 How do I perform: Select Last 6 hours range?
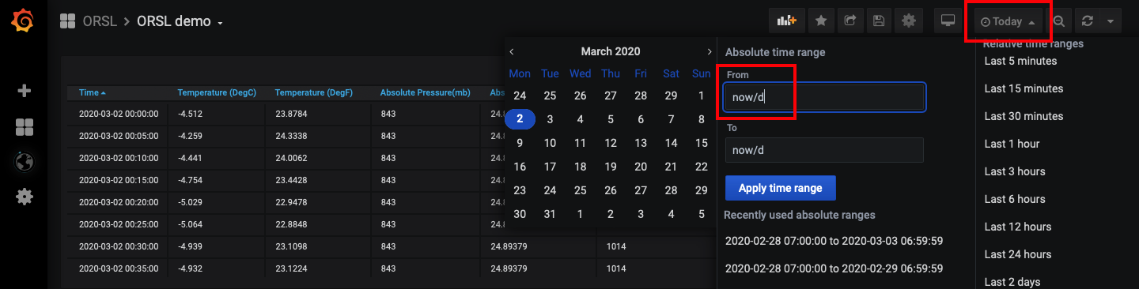1015,199
